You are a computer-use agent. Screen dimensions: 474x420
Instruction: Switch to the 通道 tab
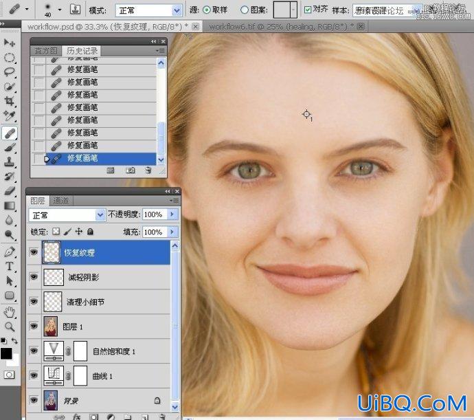click(61, 200)
